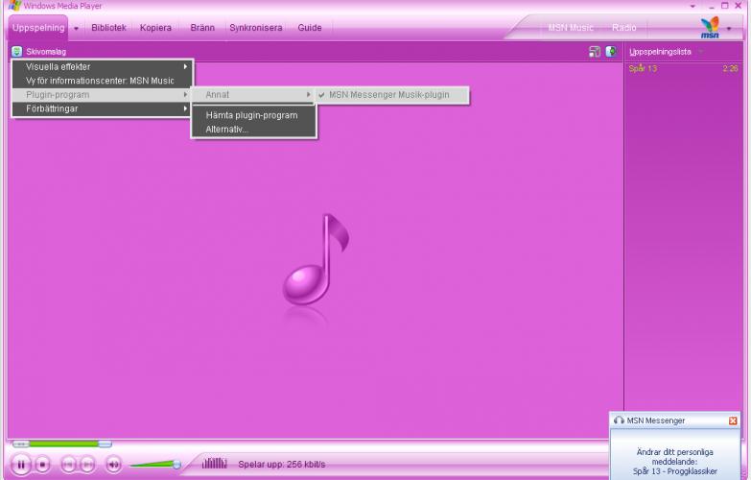Click the volume slider handle
The width and height of the screenshot is (751, 480).
point(176,465)
